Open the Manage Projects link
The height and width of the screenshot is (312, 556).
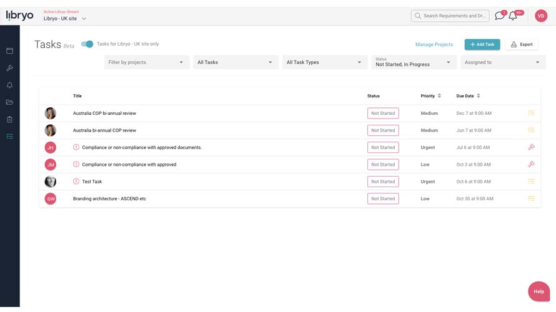[434, 44]
